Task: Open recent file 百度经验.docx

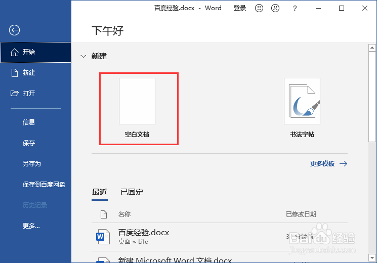Action: pos(220,237)
